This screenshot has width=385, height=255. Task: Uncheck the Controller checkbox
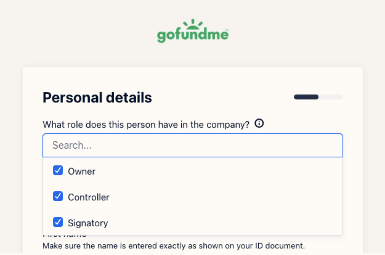point(58,196)
